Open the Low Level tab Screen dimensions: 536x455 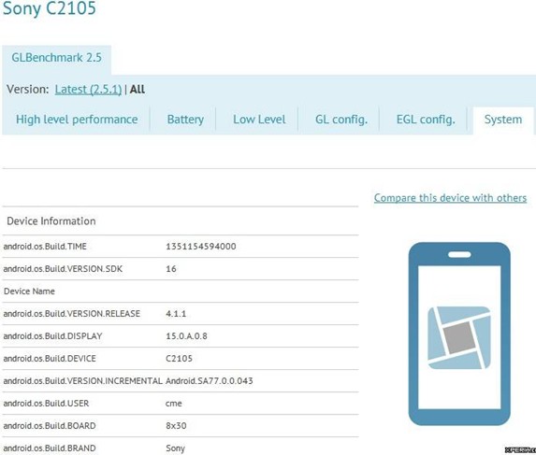click(259, 120)
